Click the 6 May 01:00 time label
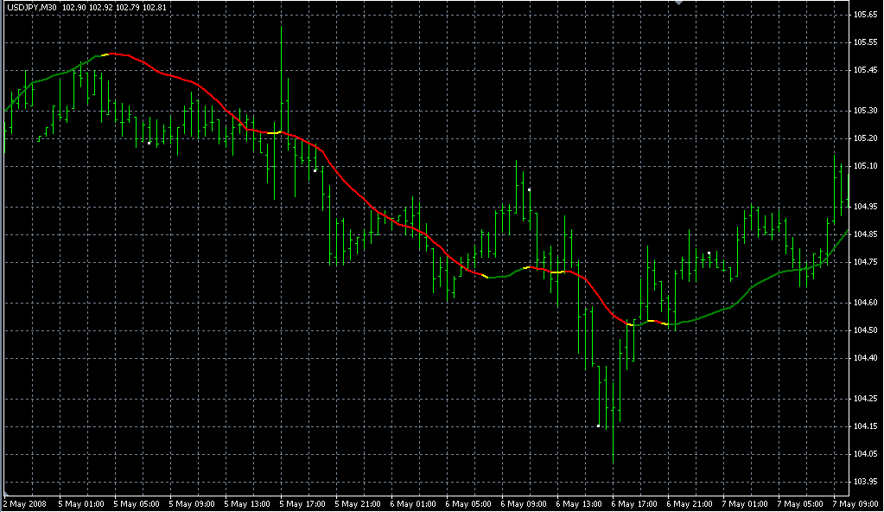 413,503
